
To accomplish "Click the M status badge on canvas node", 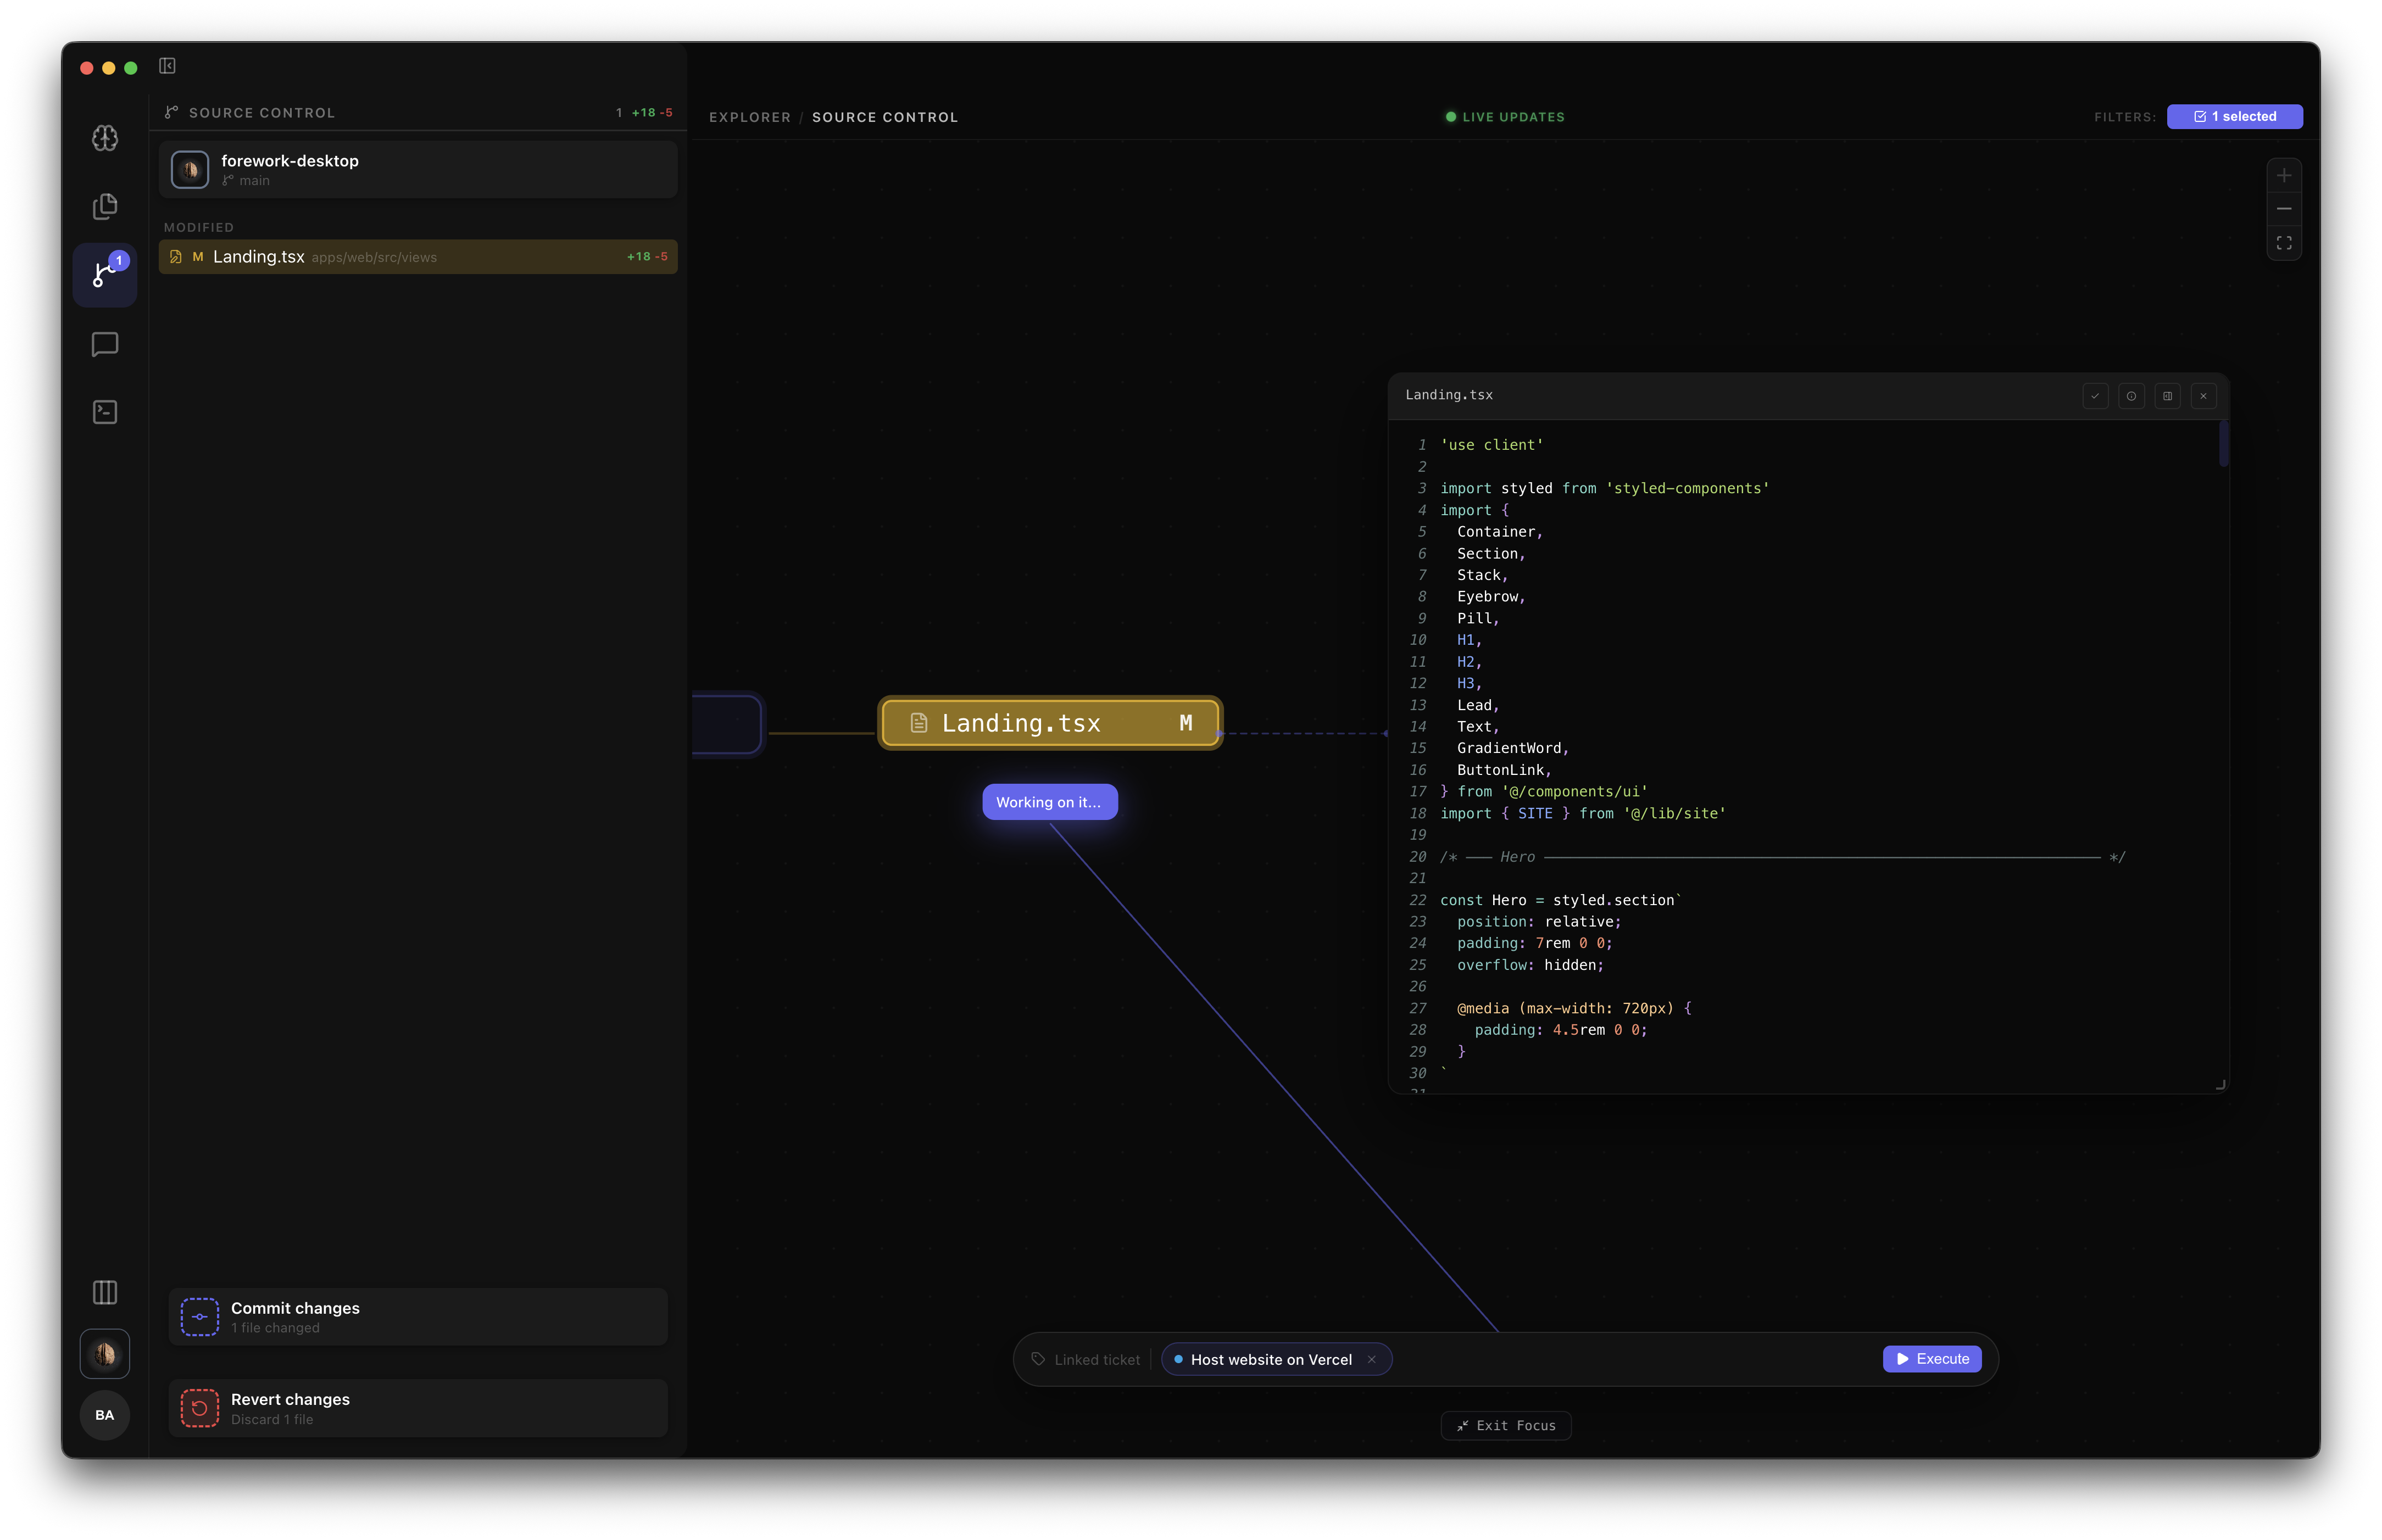I will [x=1185, y=723].
